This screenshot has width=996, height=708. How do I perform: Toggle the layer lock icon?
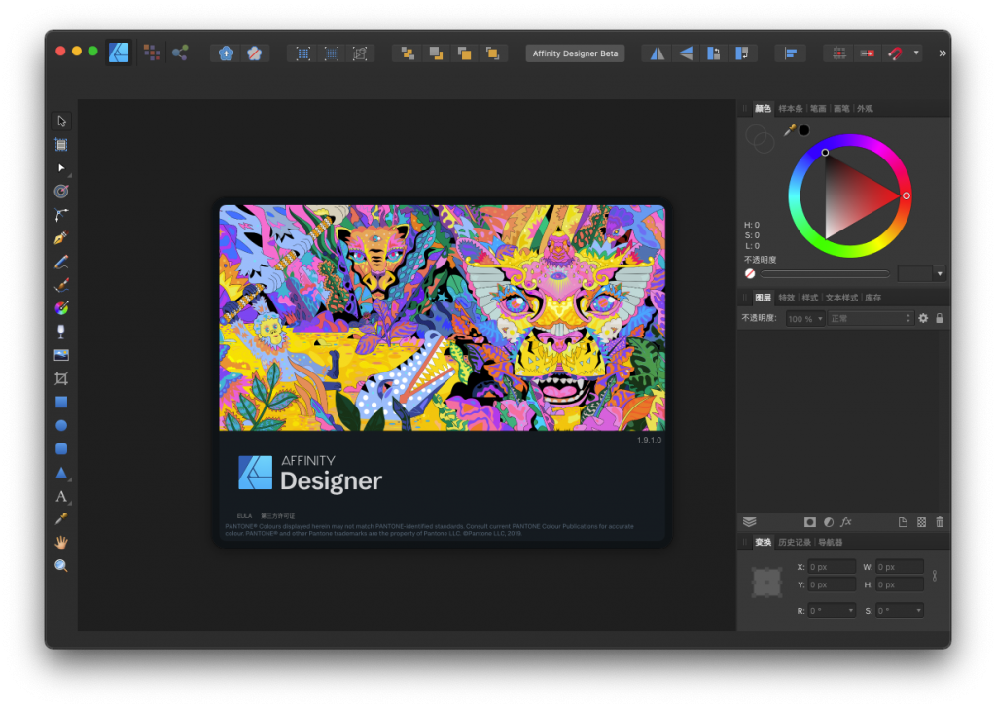coord(940,318)
